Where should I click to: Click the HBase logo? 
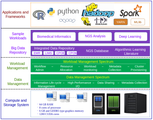click(101, 21)
